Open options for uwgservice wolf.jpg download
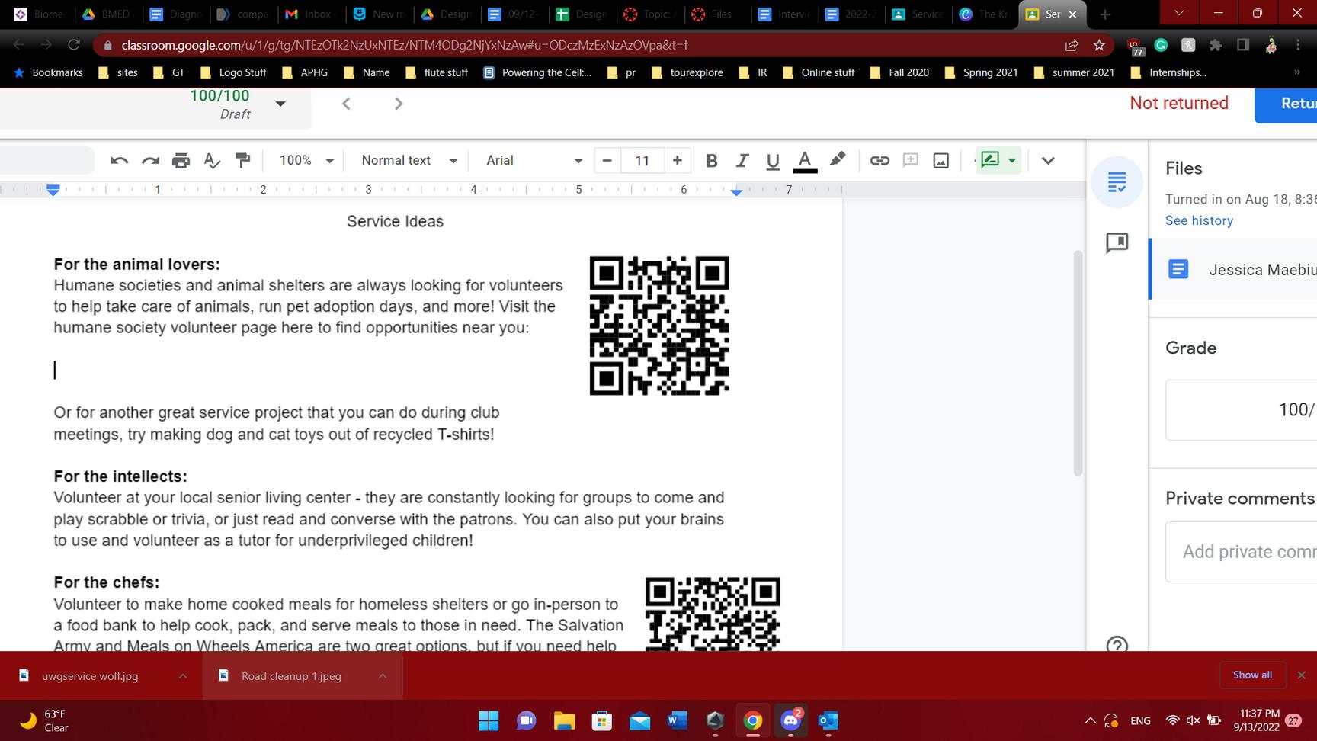The image size is (1317, 741). point(183,675)
